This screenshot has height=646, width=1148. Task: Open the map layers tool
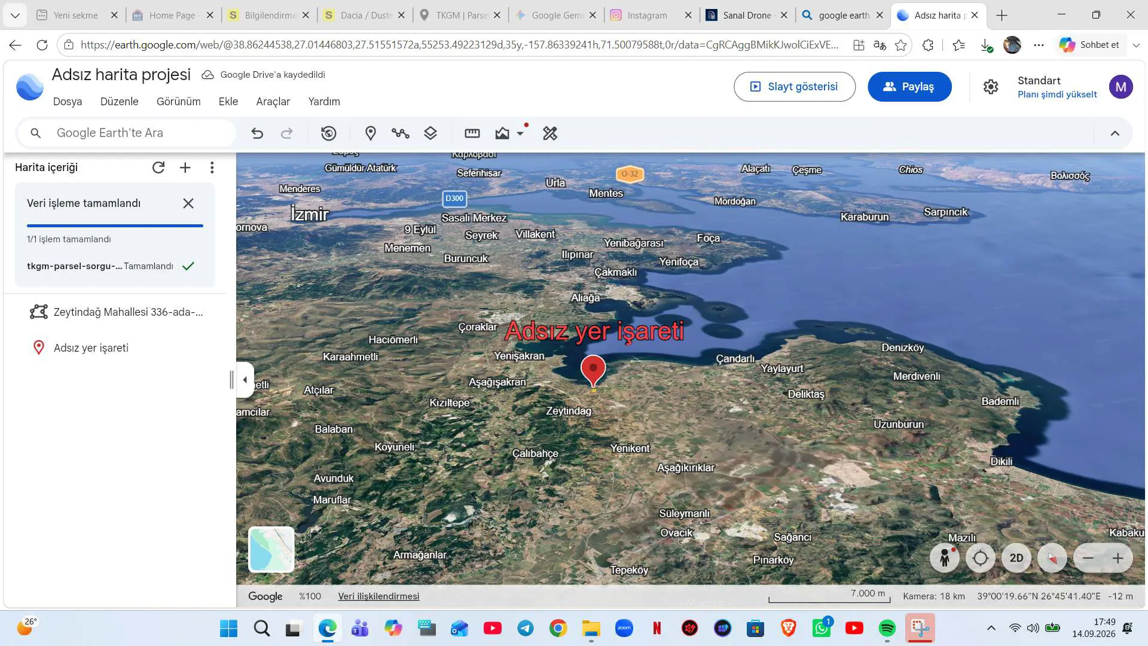pyautogui.click(x=430, y=133)
